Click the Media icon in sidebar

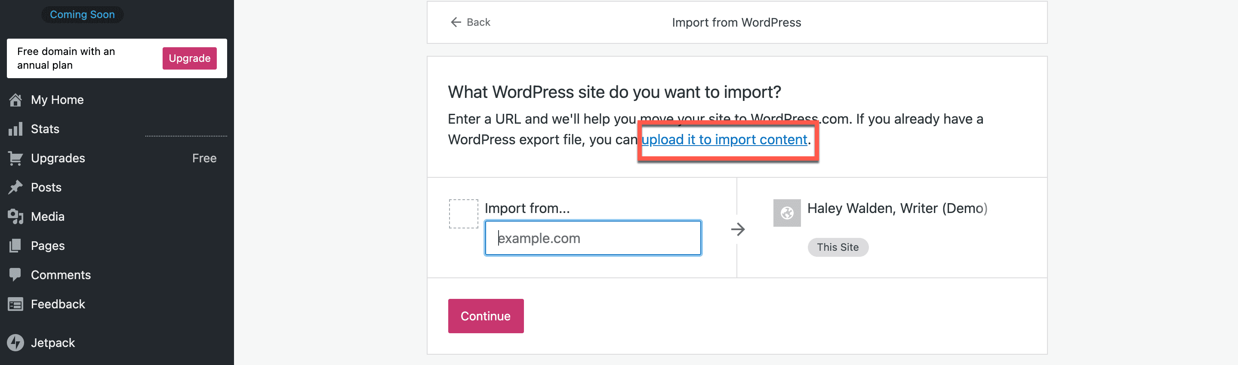(x=15, y=217)
